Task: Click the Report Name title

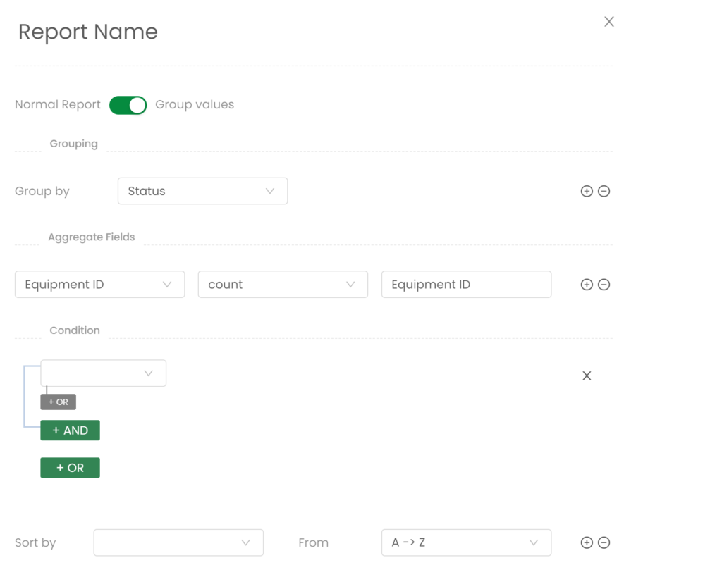Action: pyautogui.click(x=88, y=32)
